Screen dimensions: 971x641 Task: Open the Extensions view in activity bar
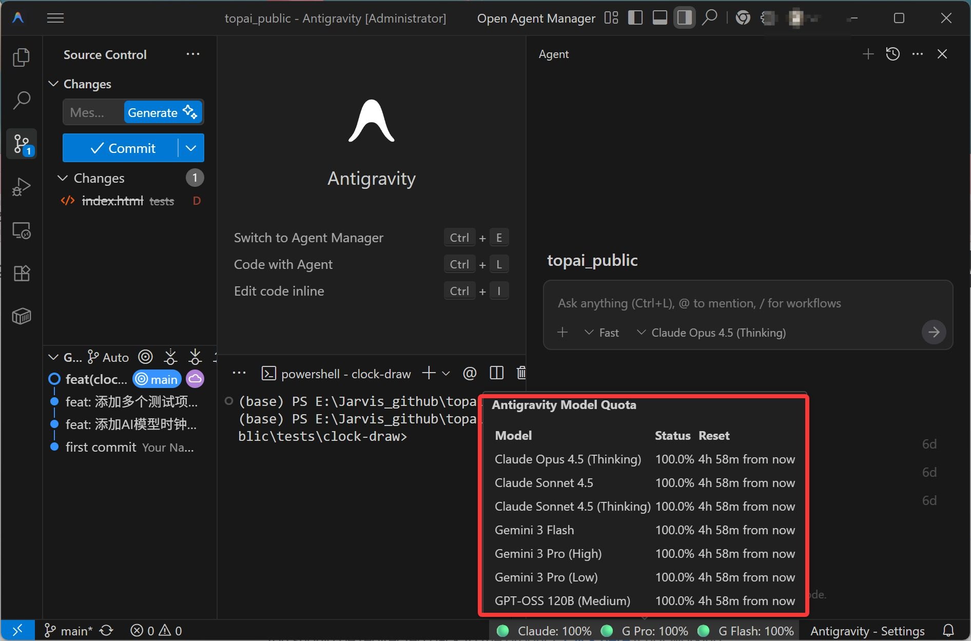pos(21,273)
